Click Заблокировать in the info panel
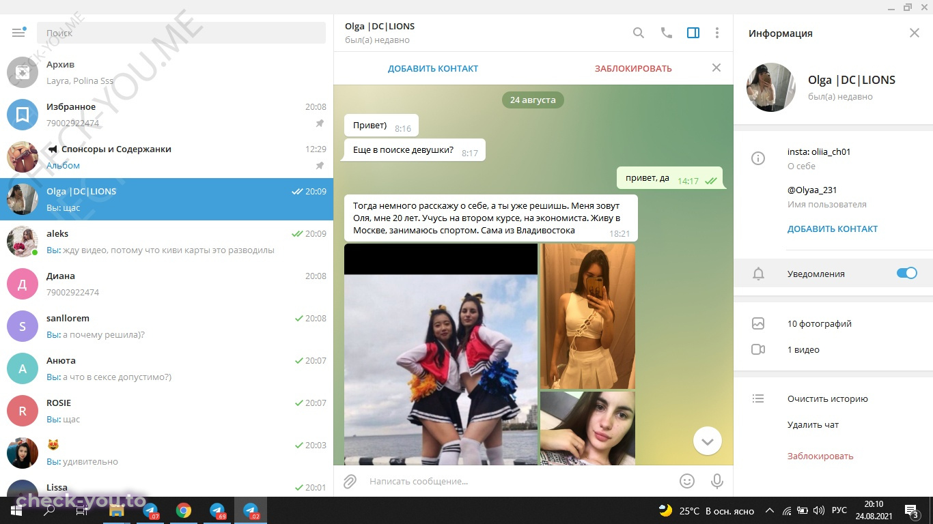This screenshot has width=933, height=524. 820,456
